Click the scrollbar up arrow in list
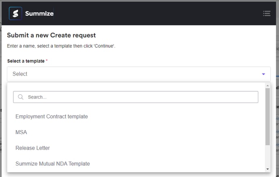 pos(268,86)
